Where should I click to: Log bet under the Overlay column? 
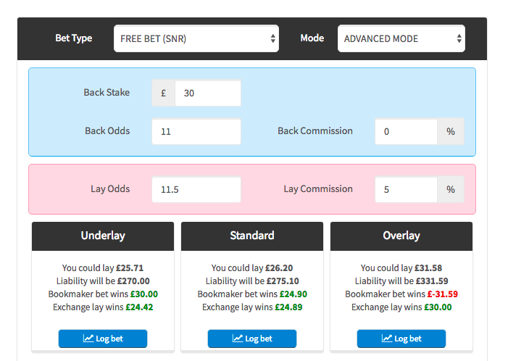tap(401, 339)
